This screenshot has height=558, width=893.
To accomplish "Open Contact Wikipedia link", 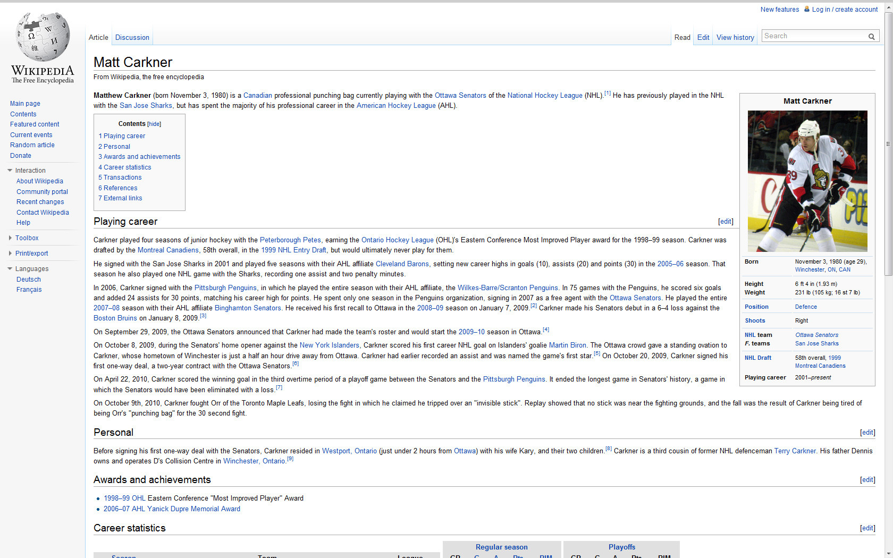I will (43, 213).
